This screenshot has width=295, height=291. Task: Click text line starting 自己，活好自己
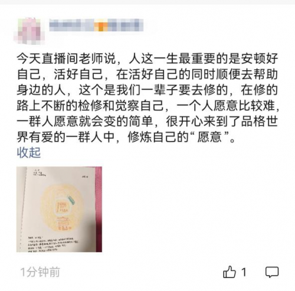pos(147,74)
